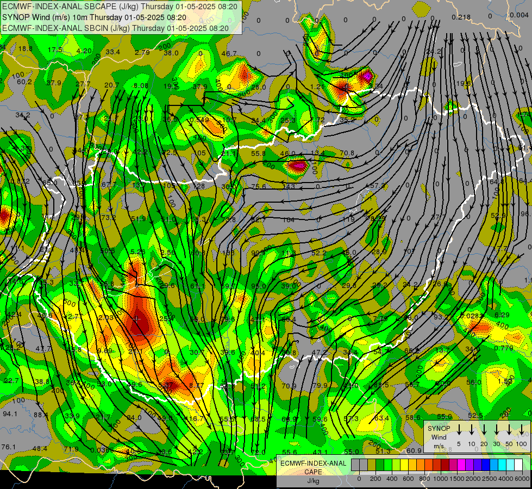Screen dimensions: 532x489
Task: Click the map value "8.08"
Action: [141, 85]
